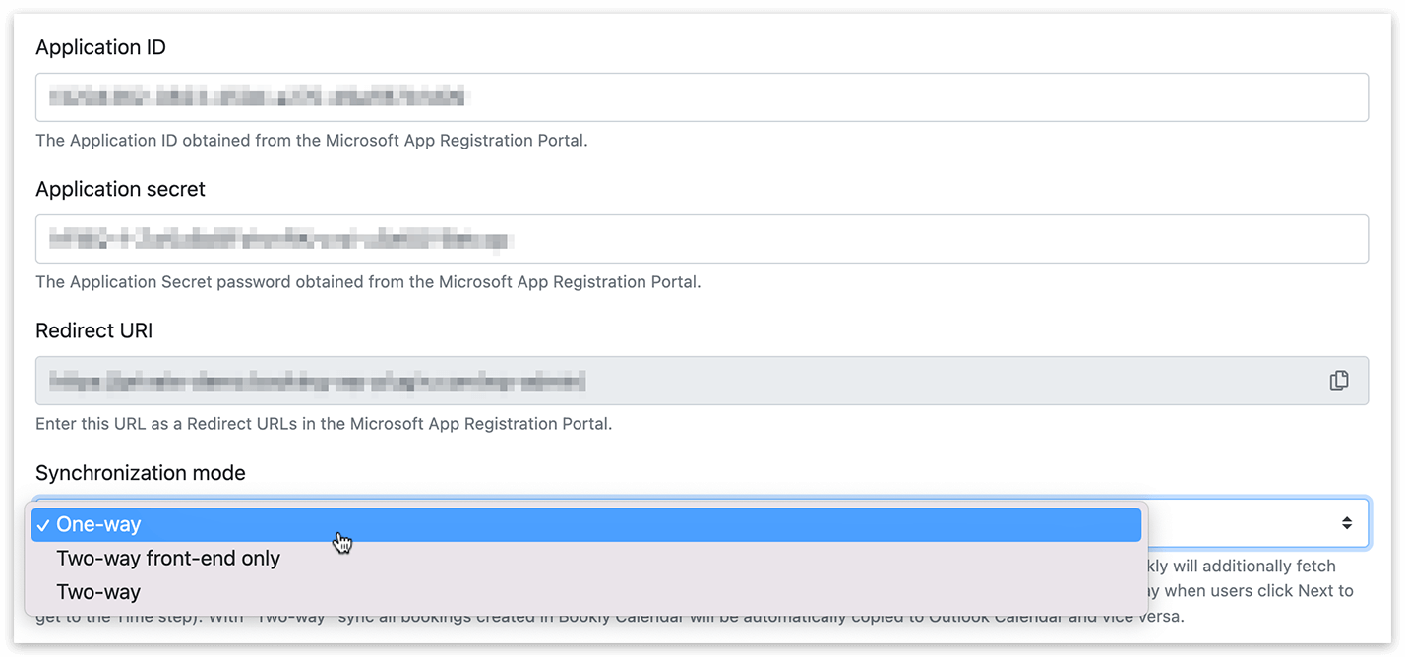Click the Application ID label
Screen dimensions: 1405x657
[101, 47]
